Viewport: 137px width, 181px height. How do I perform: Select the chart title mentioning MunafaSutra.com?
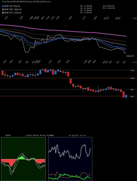[26, 2]
